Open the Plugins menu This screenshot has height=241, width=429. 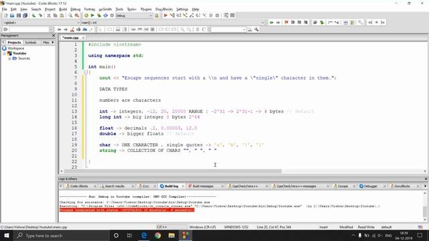(146, 9)
